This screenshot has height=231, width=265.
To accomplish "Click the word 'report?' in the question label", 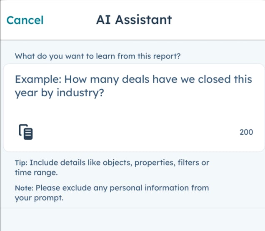I will point(168,56).
